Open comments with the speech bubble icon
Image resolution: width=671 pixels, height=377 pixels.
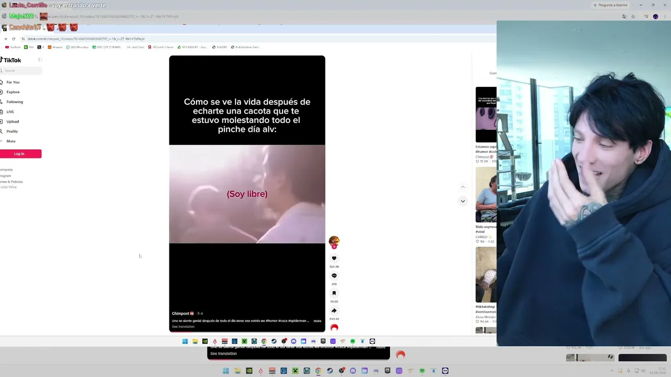pyautogui.click(x=334, y=275)
